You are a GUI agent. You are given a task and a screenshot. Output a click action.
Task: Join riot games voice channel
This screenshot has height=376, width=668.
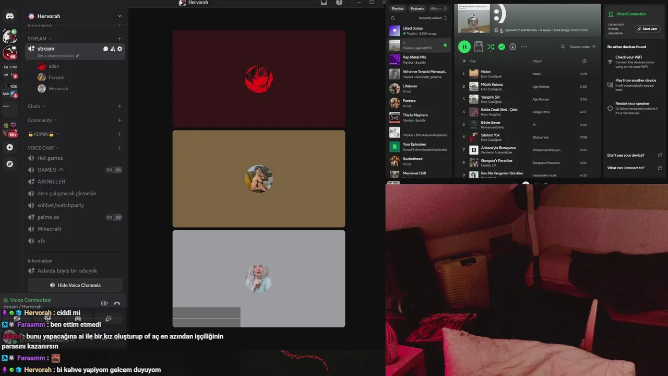coord(75,158)
